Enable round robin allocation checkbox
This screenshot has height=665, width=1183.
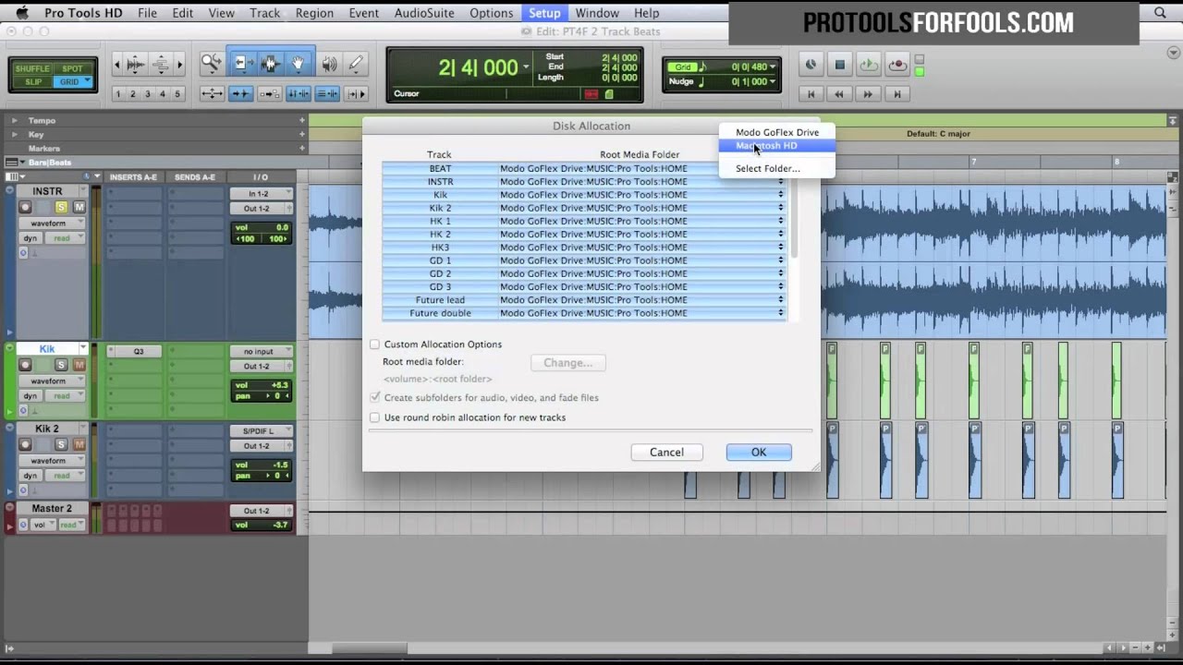(374, 417)
